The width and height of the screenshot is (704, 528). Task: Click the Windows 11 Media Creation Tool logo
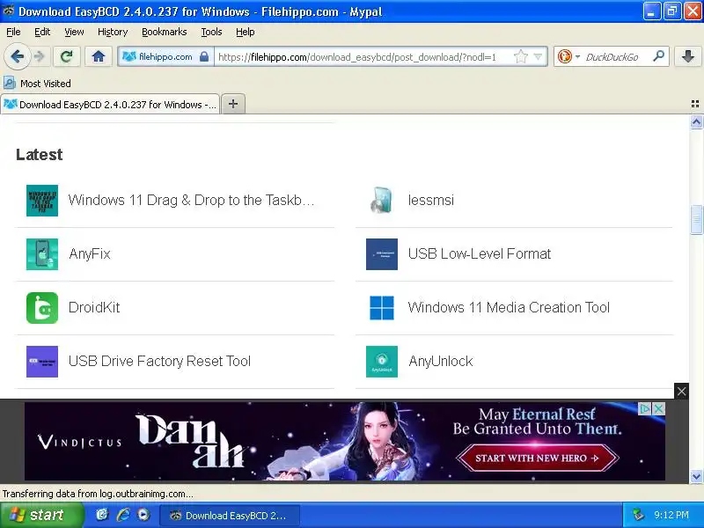[x=382, y=308]
